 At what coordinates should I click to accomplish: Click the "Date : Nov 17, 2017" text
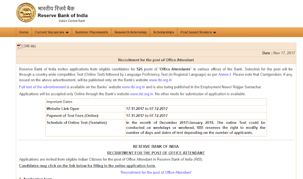(279, 53)
